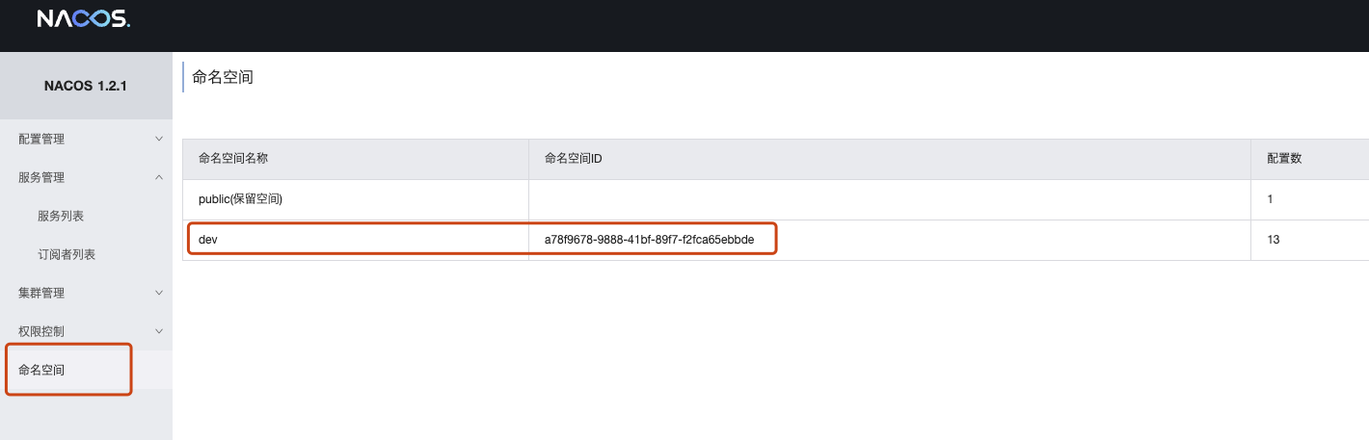The height and width of the screenshot is (440, 1369).
Task: Select 命名空间 in the left sidebar
Action: tap(41, 370)
